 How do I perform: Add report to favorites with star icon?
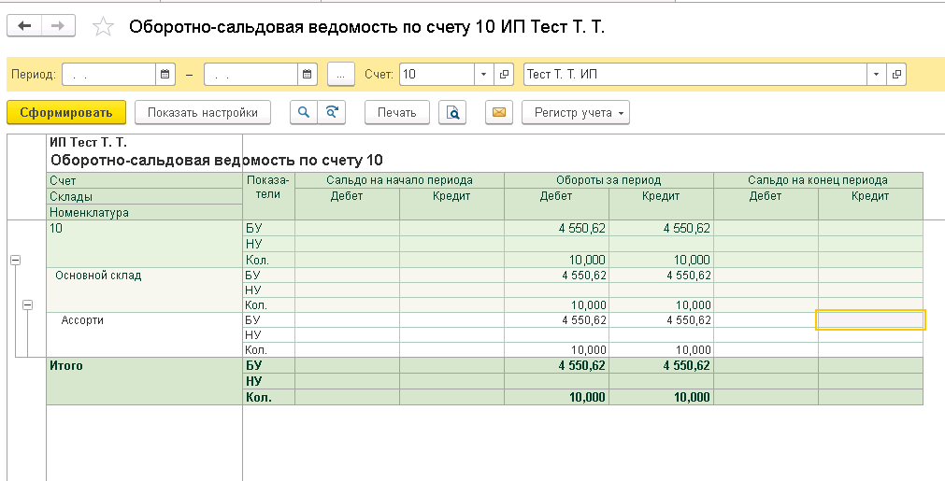(103, 26)
